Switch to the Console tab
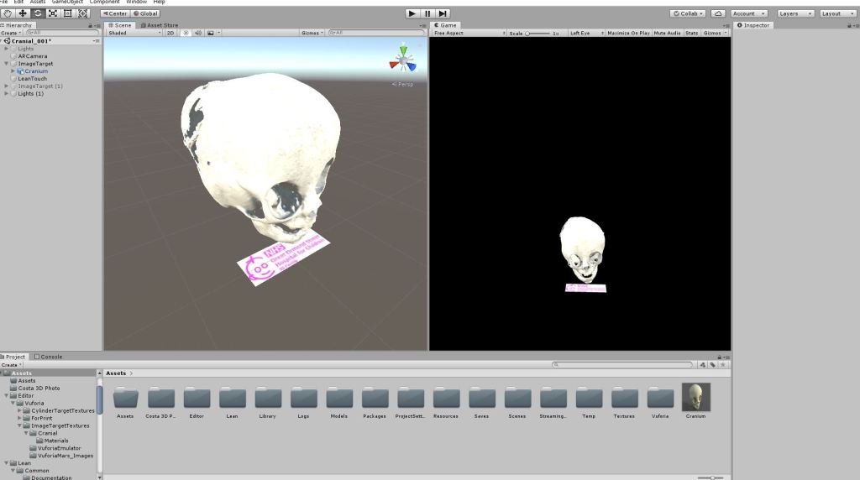This screenshot has height=480, width=860. pos(49,357)
